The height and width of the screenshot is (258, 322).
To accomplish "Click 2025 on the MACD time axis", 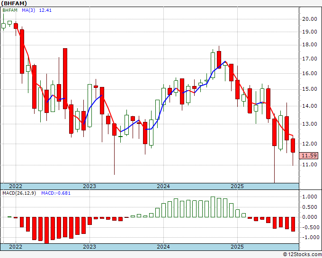I will [237, 247].
